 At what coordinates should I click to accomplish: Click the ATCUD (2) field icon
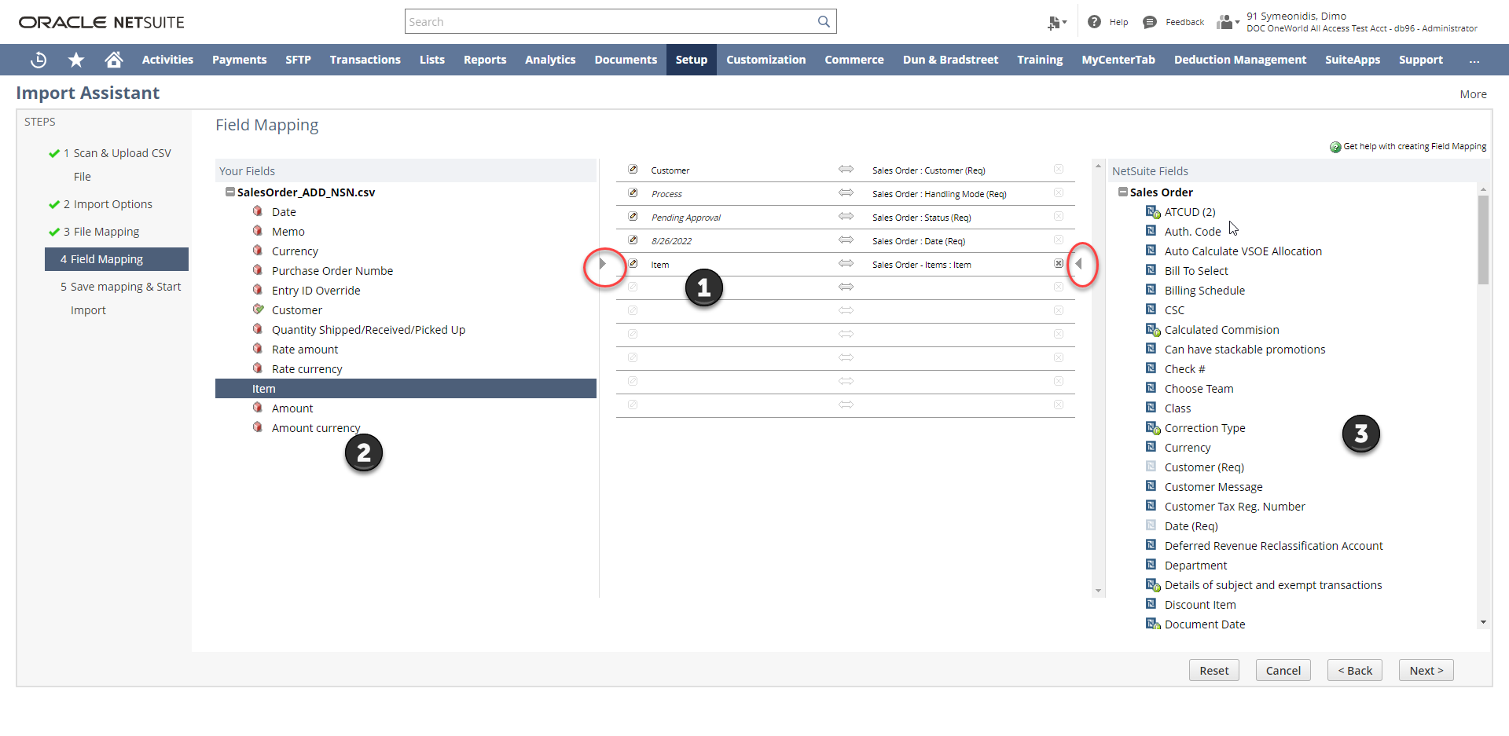(x=1152, y=212)
